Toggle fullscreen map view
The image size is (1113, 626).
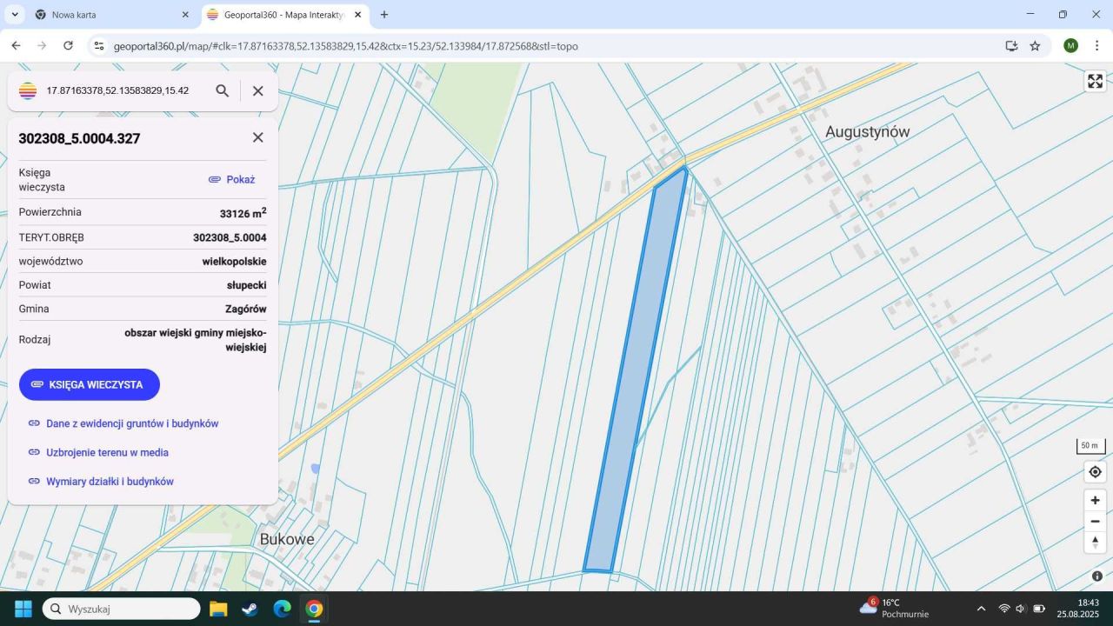coord(1096,81)
